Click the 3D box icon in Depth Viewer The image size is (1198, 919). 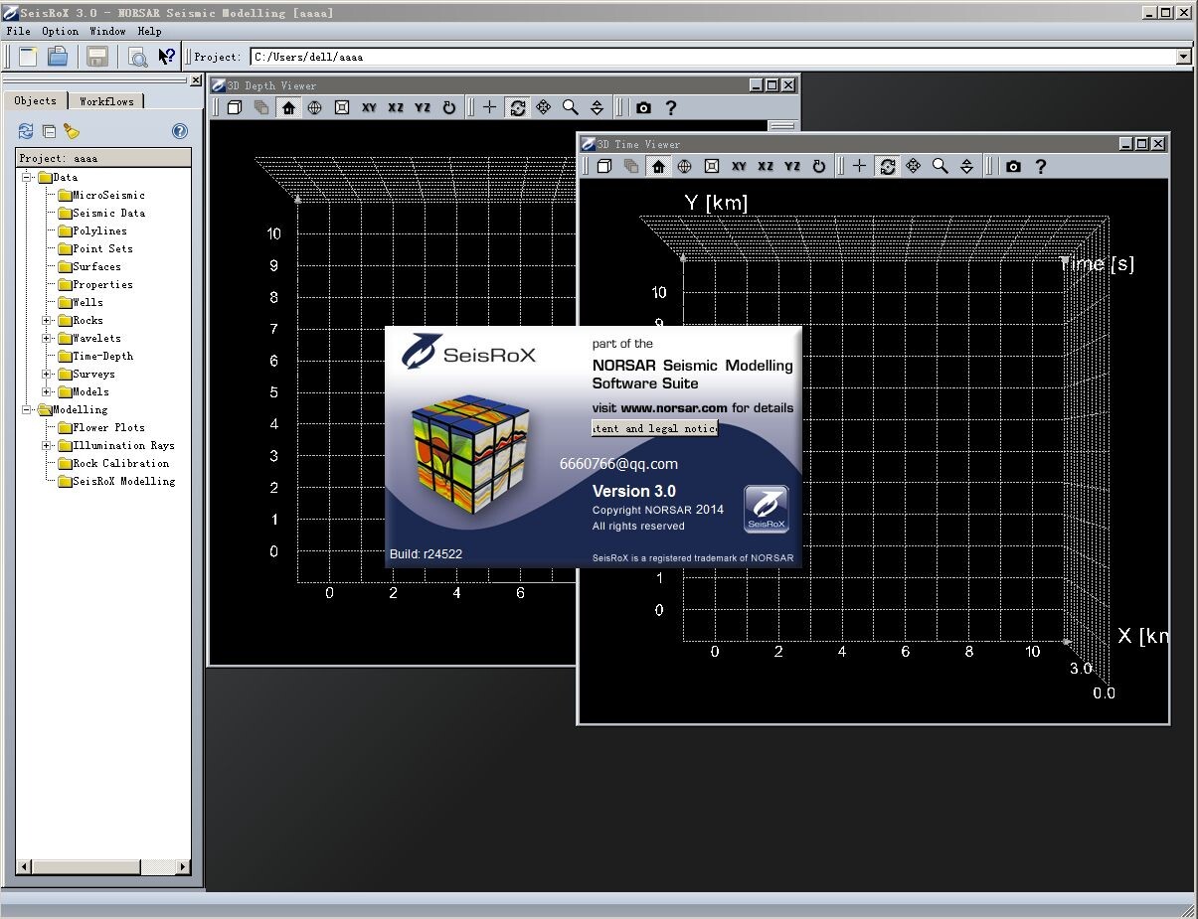click(x=235, y=107)
